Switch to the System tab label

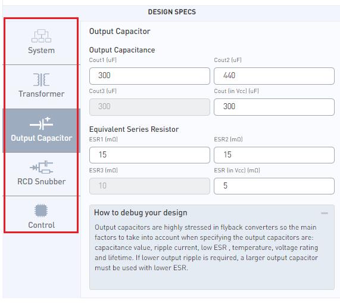click(x=42, y=50)
